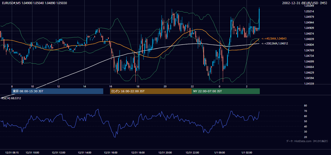Screen dimensions: 331x155
Task: Click the bottom time label 12/31 12:00
Action: pyautogui.click(x=59, y=153)
